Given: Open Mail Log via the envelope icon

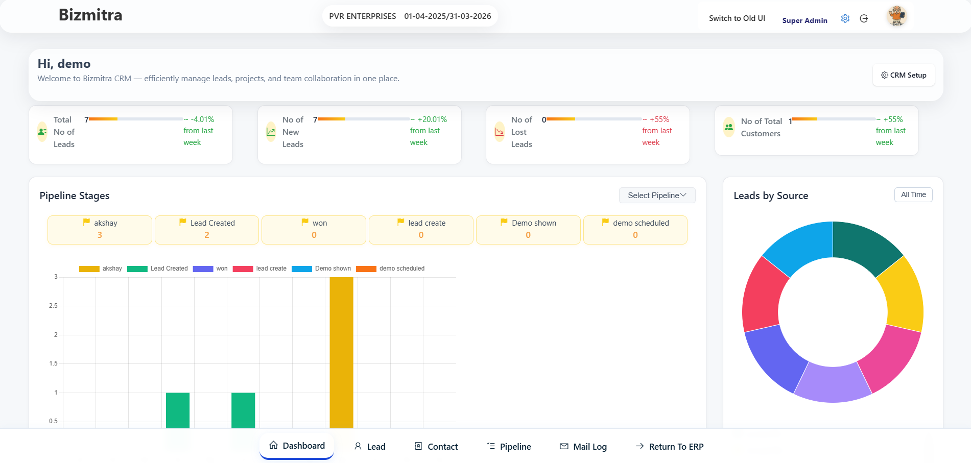Looking at the screenshot, I should pos(563,446).
